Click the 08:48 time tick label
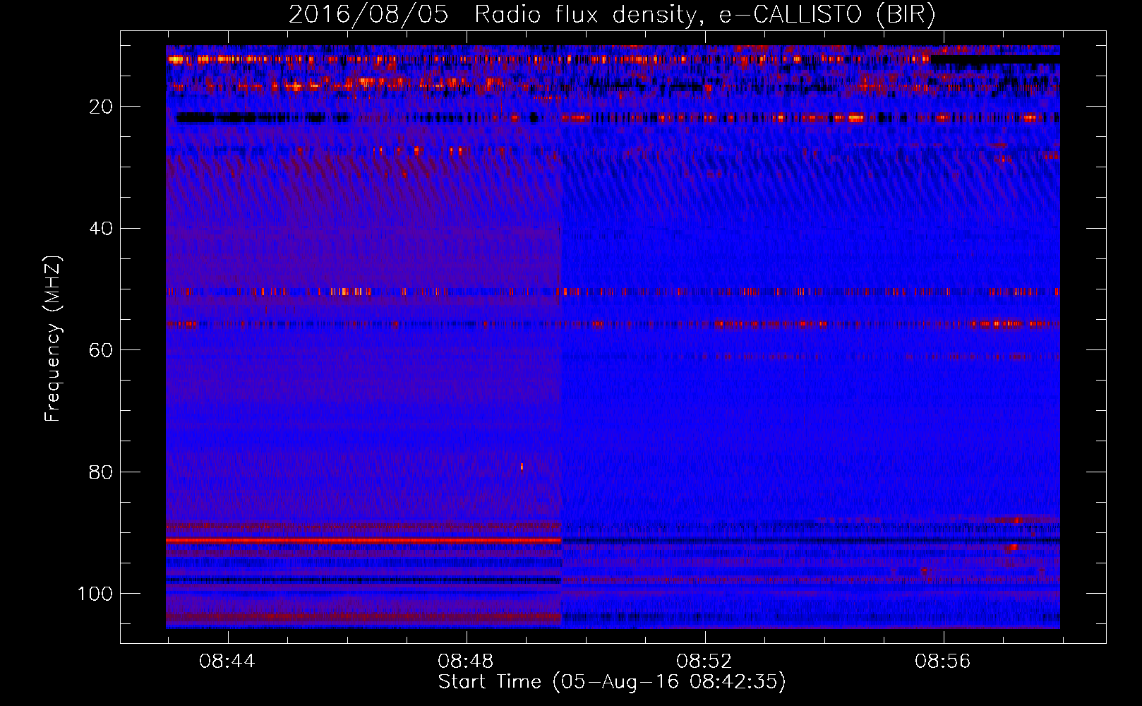The image size is (1142, 706). point(466,662)
